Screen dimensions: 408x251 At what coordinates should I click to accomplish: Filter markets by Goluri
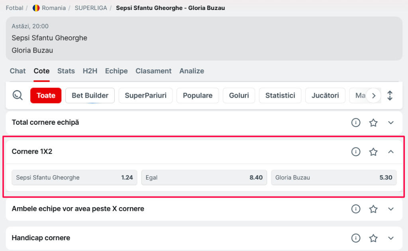tap(239, 96)
